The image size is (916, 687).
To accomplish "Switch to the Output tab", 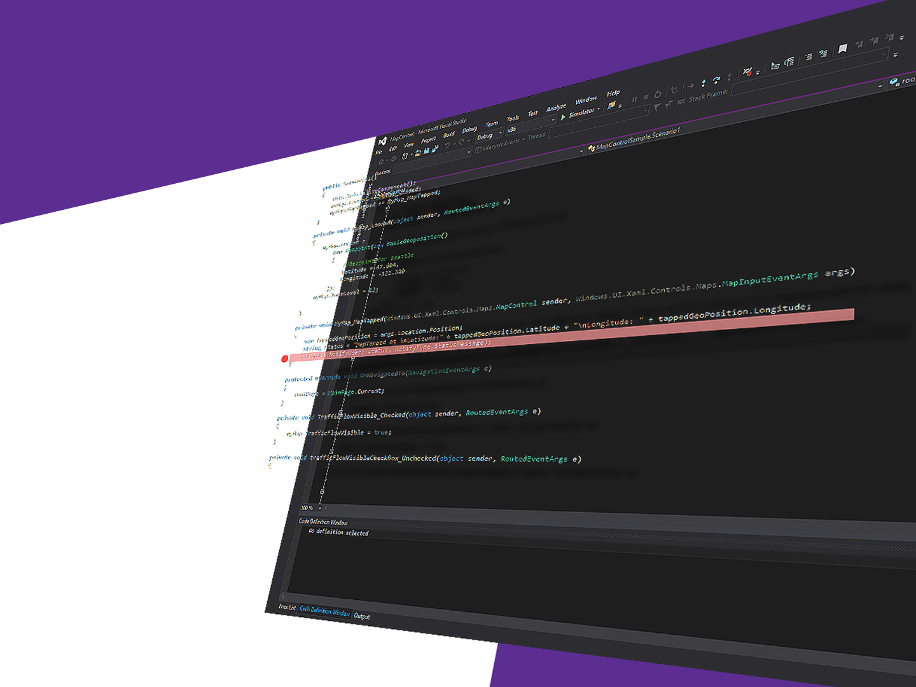I will pyautogui.click(x=361, y=616).
